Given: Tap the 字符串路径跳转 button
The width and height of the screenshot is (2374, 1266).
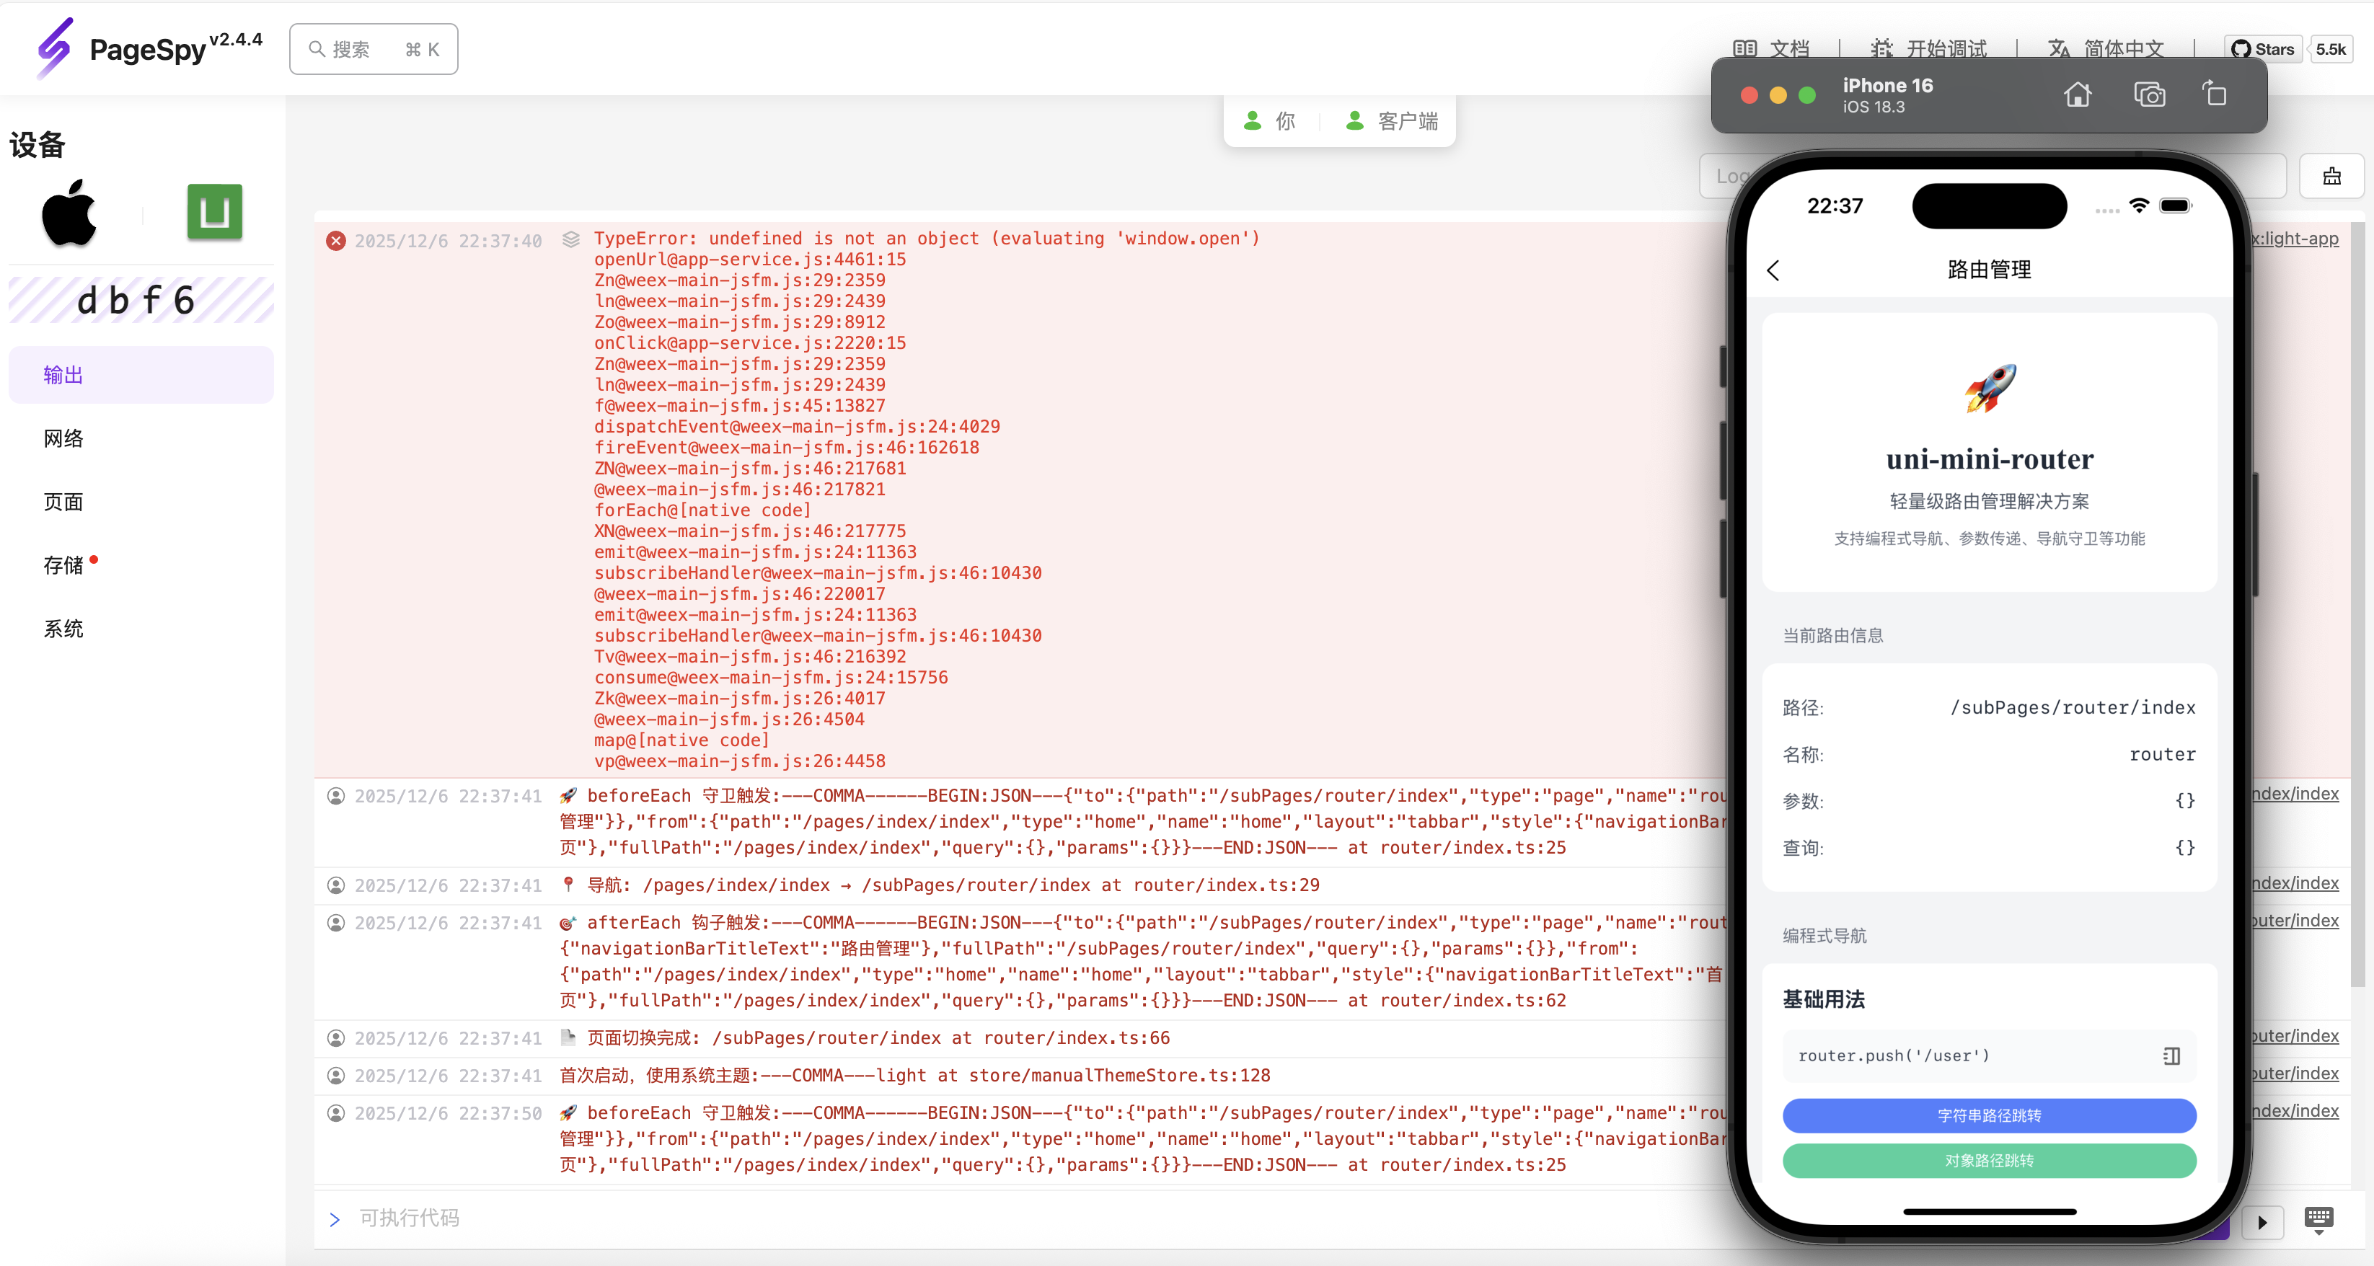Looking at the screenshot, I should tap(1988, 1115).
